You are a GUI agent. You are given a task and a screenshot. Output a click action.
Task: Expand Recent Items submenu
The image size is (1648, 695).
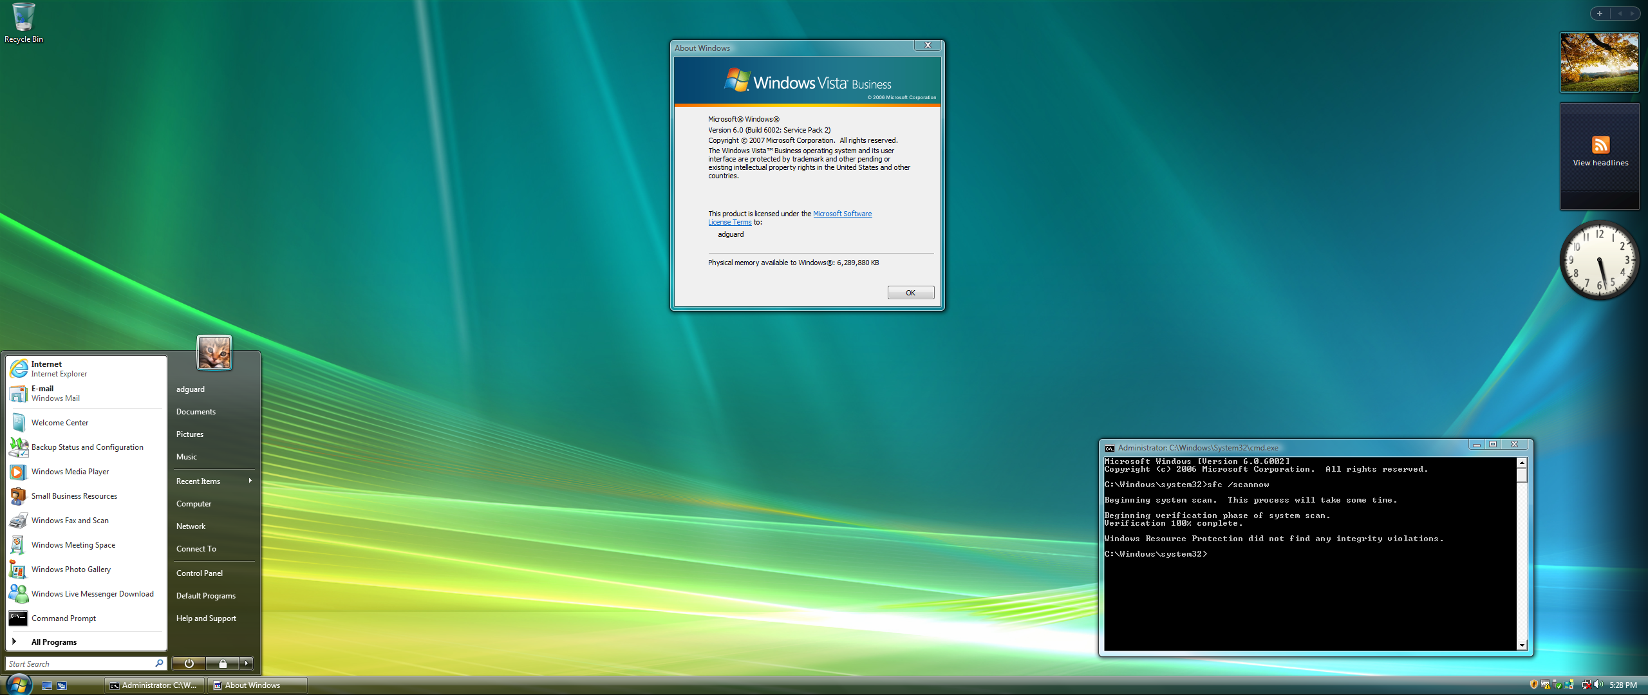point(214,481)
